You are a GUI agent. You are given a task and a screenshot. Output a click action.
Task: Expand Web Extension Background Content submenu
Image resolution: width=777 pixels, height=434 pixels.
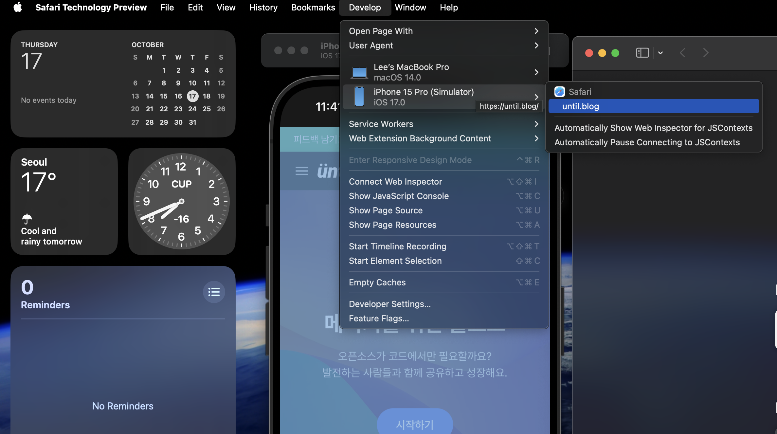[444, 138]
